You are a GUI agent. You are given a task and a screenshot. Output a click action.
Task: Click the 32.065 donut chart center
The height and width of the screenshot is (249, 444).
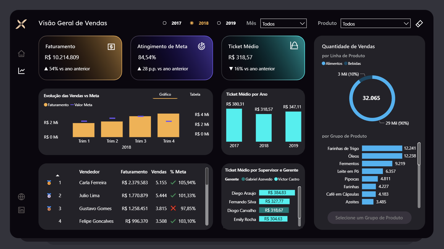tap(371, 98)
